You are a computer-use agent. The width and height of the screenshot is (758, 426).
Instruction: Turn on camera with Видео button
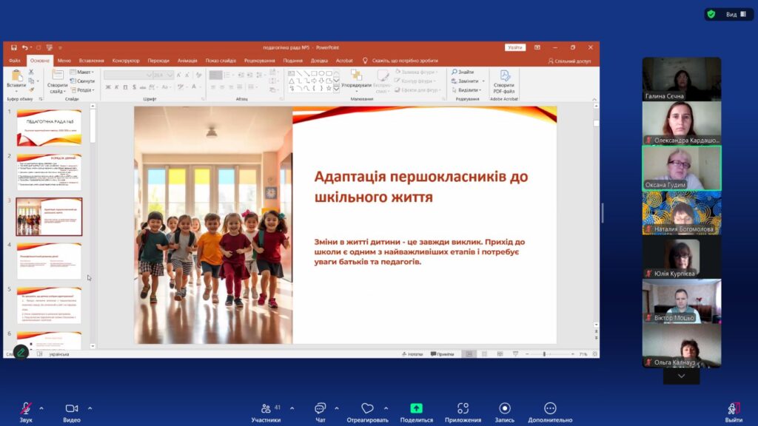click(72, 409)
